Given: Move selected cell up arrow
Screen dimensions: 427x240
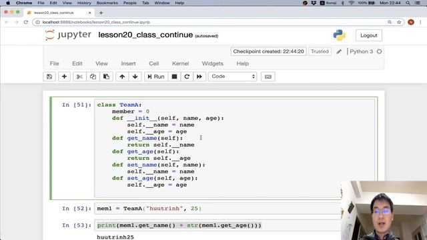Looking at the screenshot, I should tap(122, 77).
